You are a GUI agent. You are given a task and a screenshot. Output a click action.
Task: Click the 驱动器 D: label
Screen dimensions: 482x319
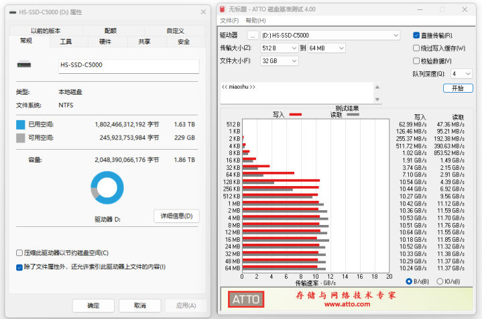(x=107, y=220)
